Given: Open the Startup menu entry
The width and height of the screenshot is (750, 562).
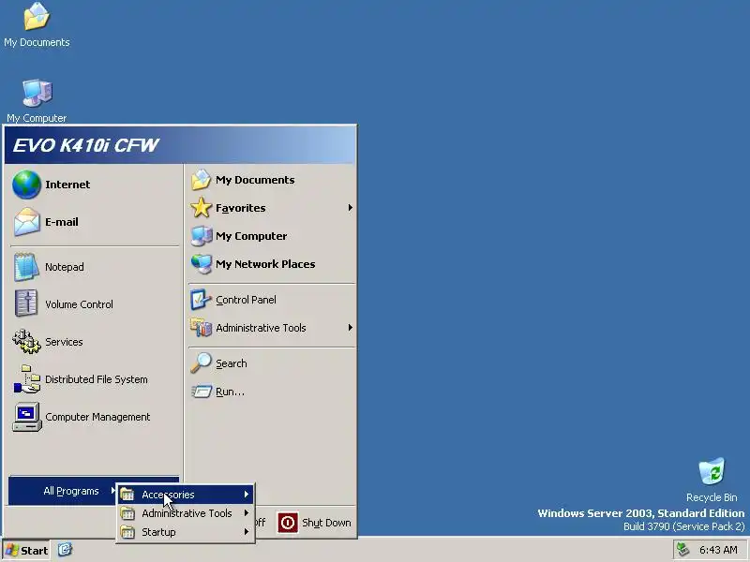Looking at the screenshot, I should [x=186, y=532].
